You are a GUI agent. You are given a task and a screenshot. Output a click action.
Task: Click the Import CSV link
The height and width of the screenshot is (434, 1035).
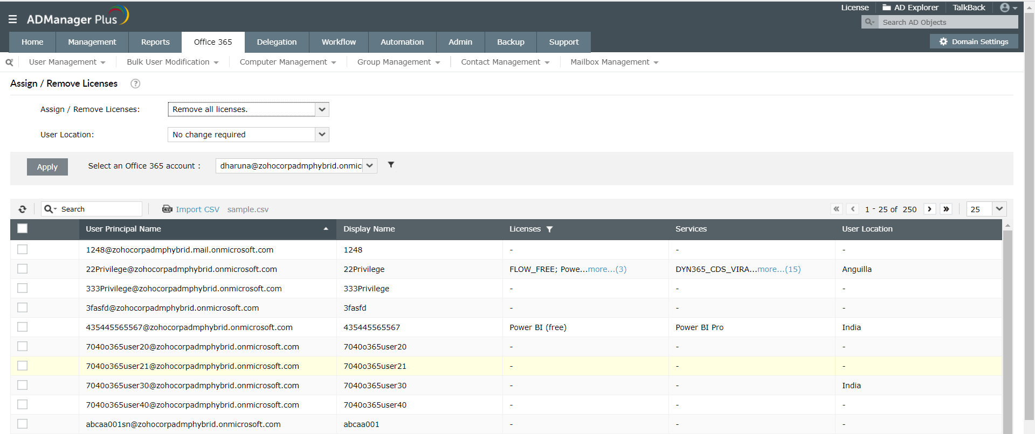pos(197,209)
